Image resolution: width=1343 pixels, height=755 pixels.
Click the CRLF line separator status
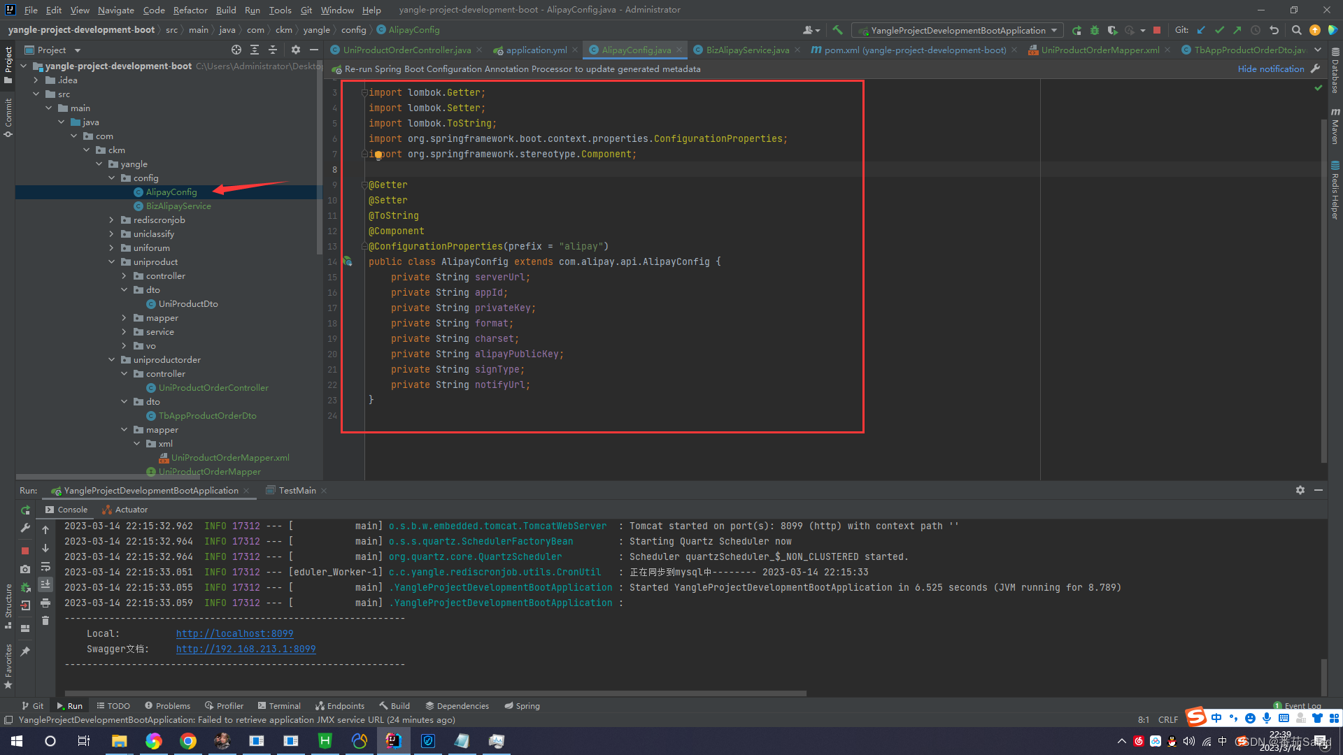tap(1167, 719)
